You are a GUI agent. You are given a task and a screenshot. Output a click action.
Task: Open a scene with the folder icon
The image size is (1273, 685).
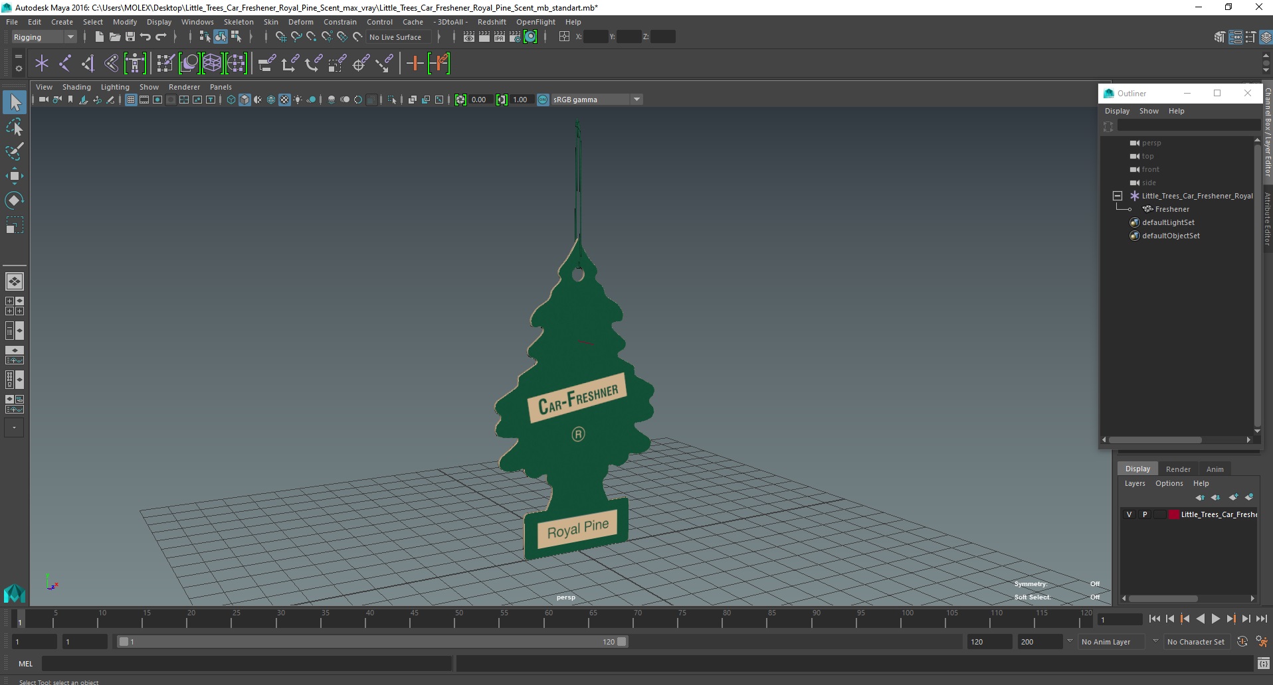[114, 37]
